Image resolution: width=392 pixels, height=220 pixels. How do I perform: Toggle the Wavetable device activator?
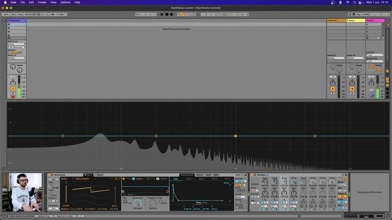pyautogui.click(x=50, y=175)
